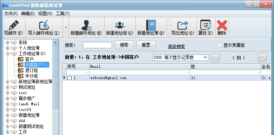
Task: Open the 序号 column filter dropdown
Action: point(87,72)
